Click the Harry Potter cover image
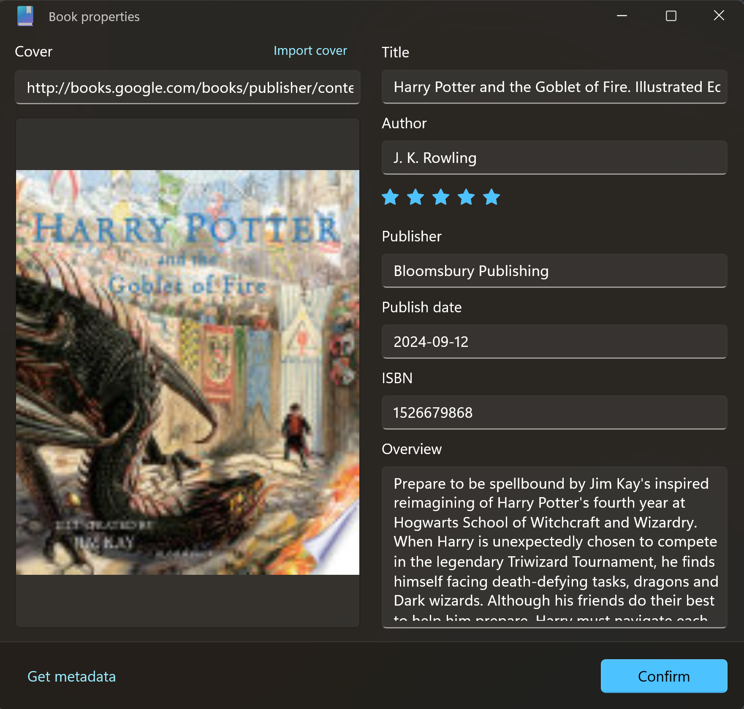 [x=187, y=372]
